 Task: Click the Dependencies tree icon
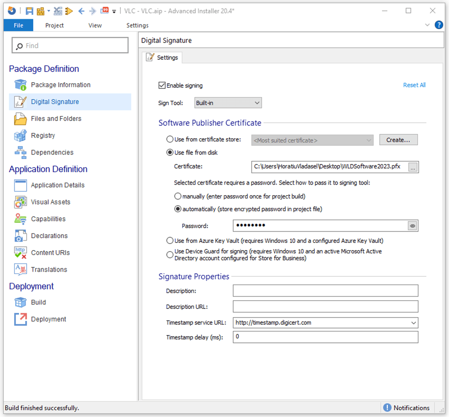[21, 153]
